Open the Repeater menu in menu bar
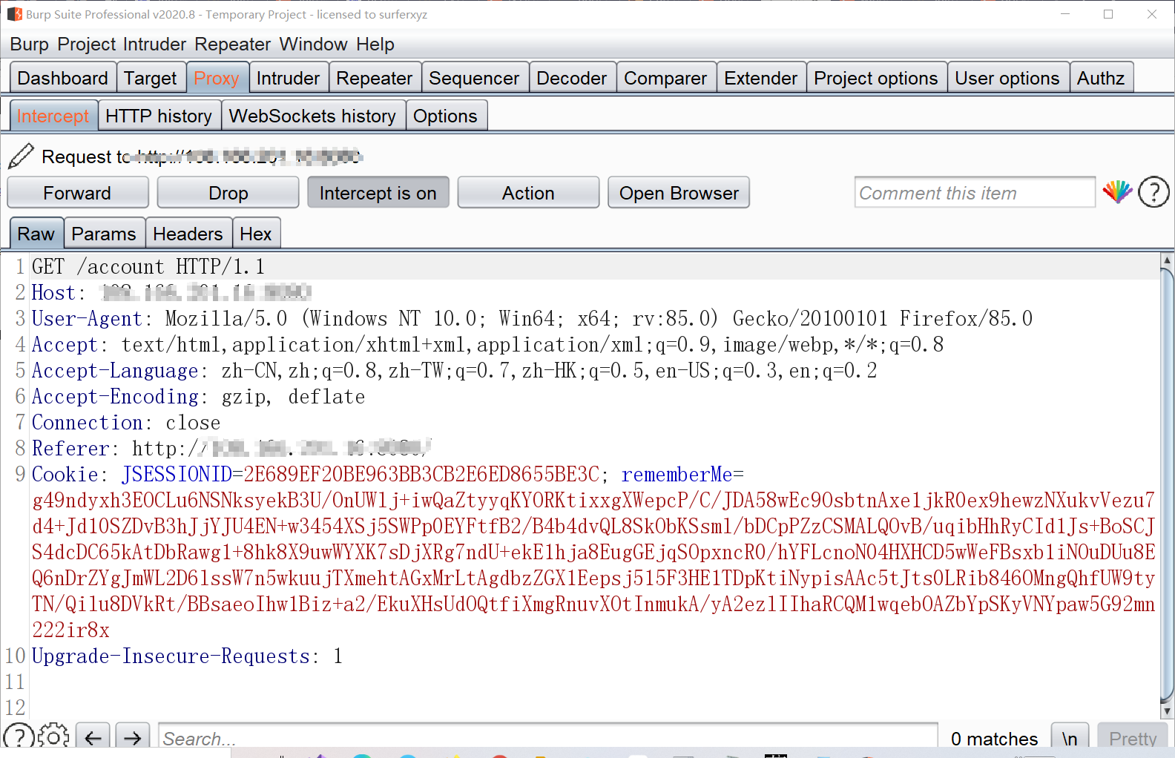 [x=233, y=45]
